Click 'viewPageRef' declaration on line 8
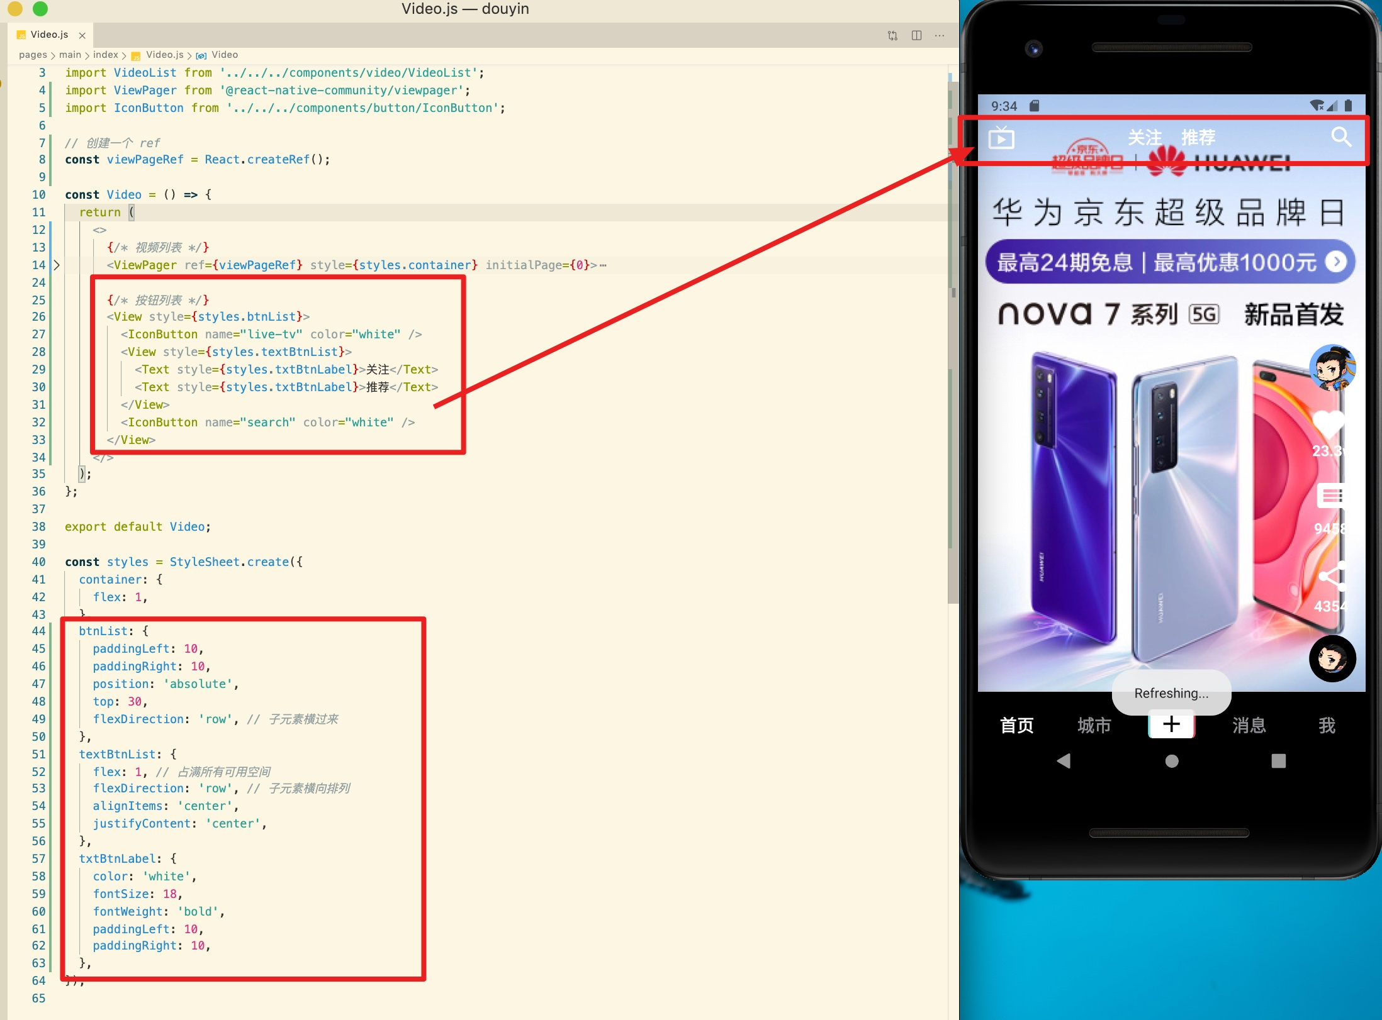Viewport: 1382px width, 1020px height. pos(145,159)
